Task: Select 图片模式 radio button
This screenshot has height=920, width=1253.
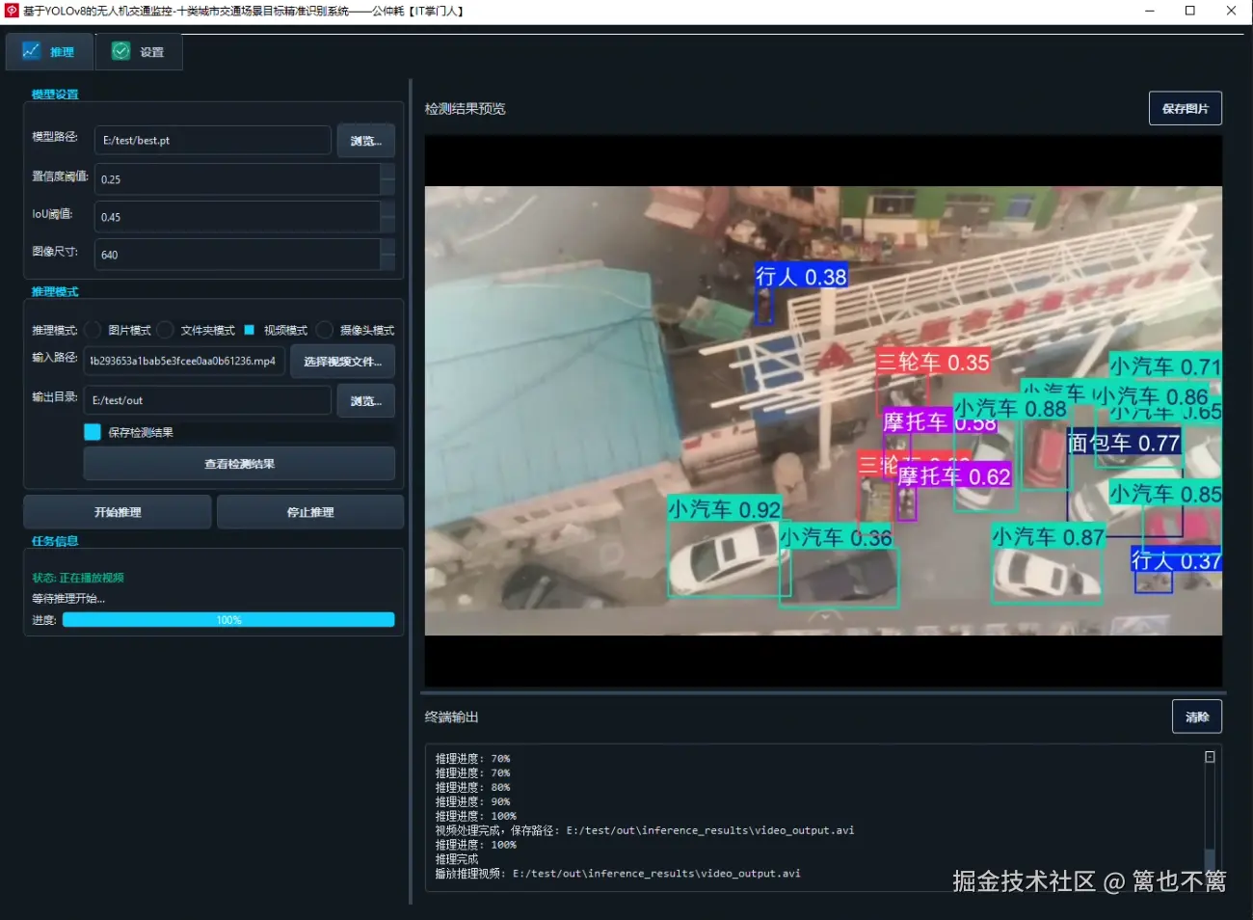Action: pyautogui.click(x=93, y=330)
